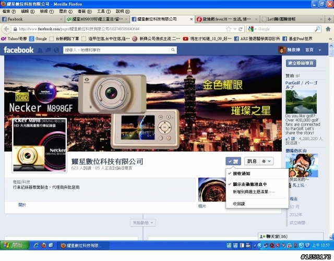Viewport: 334px width, 261px height.
Task: Open the 相片 photos link
Action: (202, 206)
